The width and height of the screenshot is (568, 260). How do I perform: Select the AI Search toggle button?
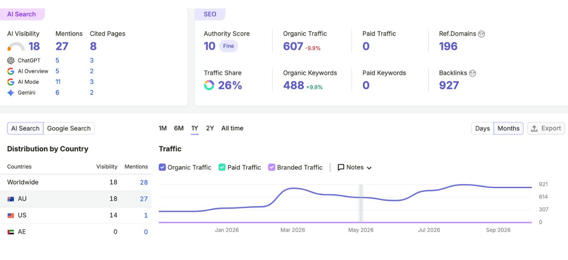[25, 128]
